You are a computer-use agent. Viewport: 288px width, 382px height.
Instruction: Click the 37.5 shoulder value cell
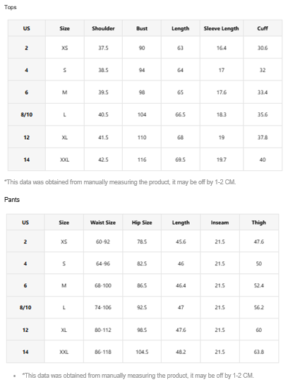pos(103,48)
